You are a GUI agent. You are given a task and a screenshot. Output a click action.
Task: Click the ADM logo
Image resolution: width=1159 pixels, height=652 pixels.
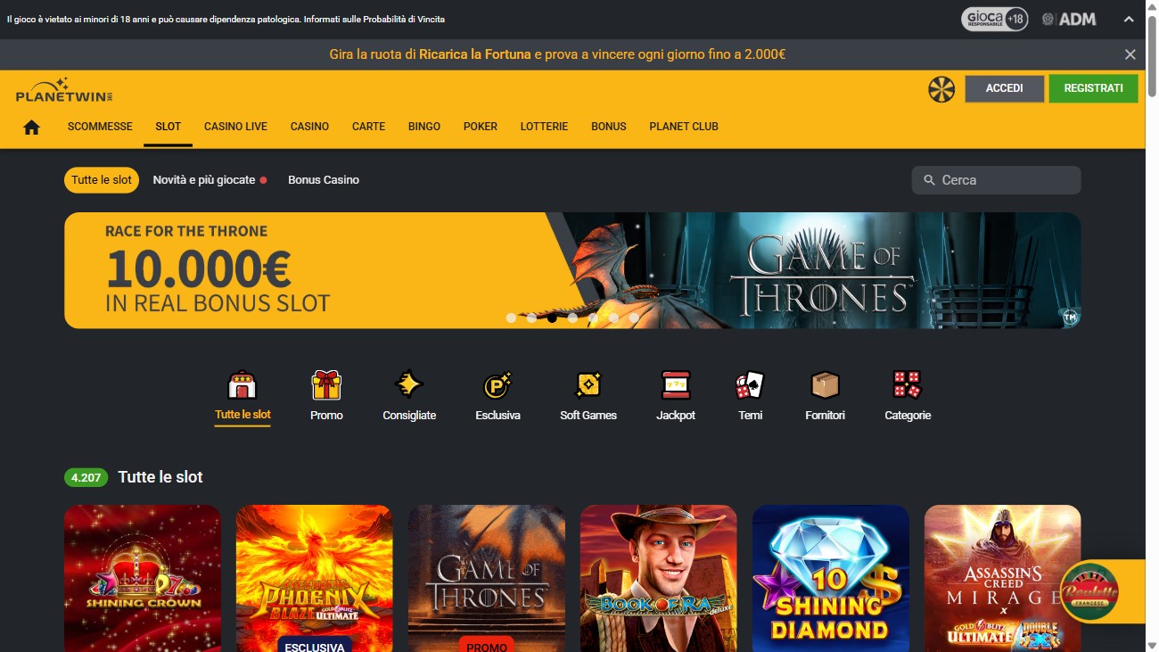coord(1069,19)
